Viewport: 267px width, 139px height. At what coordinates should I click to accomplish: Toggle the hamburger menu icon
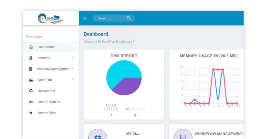[x=85, y=18]
